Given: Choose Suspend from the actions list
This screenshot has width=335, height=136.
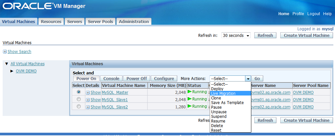Looking at the screenshot, I should tap(230, 117).
